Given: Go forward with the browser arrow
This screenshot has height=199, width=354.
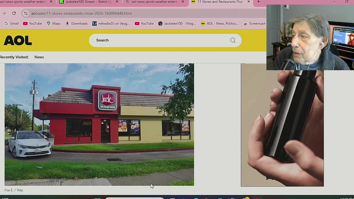Looking at the screenshot, I should tap(4, 13).
